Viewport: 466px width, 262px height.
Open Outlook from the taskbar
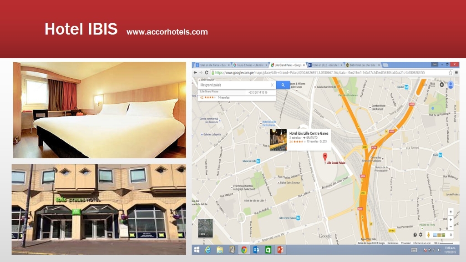(256, 250)
